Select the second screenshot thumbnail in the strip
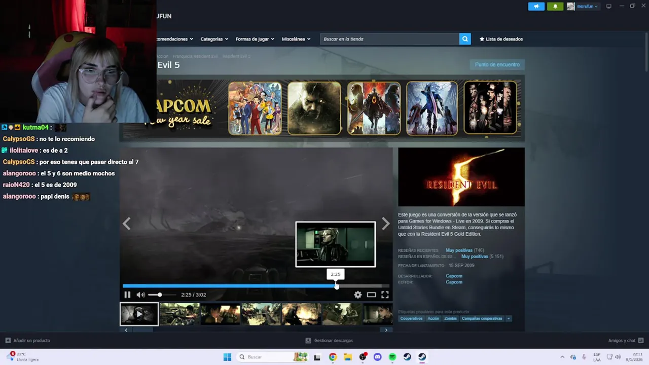 coord(179,314)
